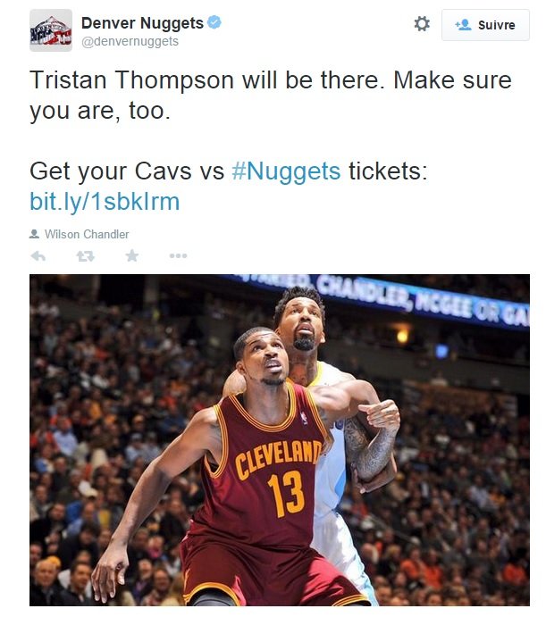The image size is (546, 617).
Task: Click the add-person icon in Suivre button
Action: pos(463,25)
